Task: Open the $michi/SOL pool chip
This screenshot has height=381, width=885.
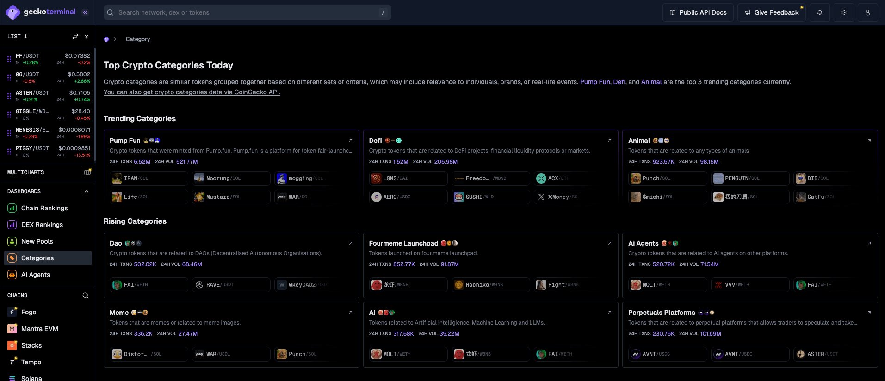Action: coord(668,197)
